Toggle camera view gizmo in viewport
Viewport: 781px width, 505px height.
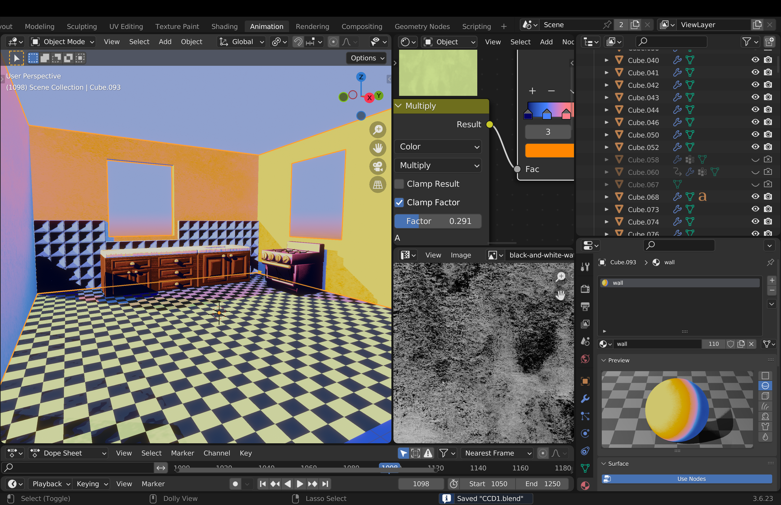[378, 167]
